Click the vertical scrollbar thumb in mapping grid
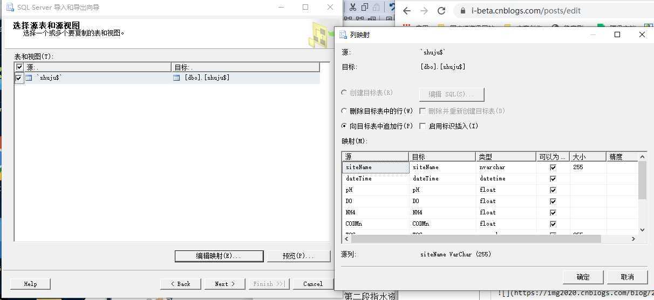Viewport: 654px width, 300px height. tap(642, 180)
